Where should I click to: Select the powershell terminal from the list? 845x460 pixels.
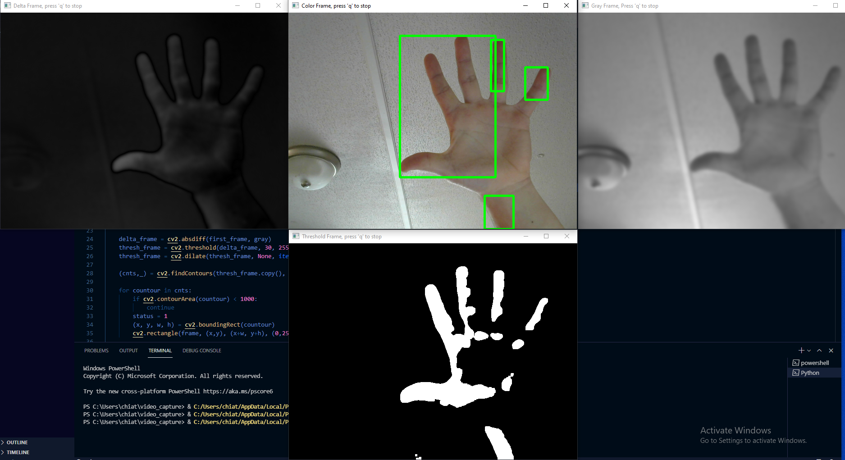[x=814, y=363]
